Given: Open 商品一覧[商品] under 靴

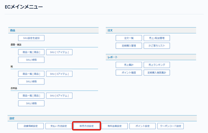Looking at the screenshot, I should 31,74.
